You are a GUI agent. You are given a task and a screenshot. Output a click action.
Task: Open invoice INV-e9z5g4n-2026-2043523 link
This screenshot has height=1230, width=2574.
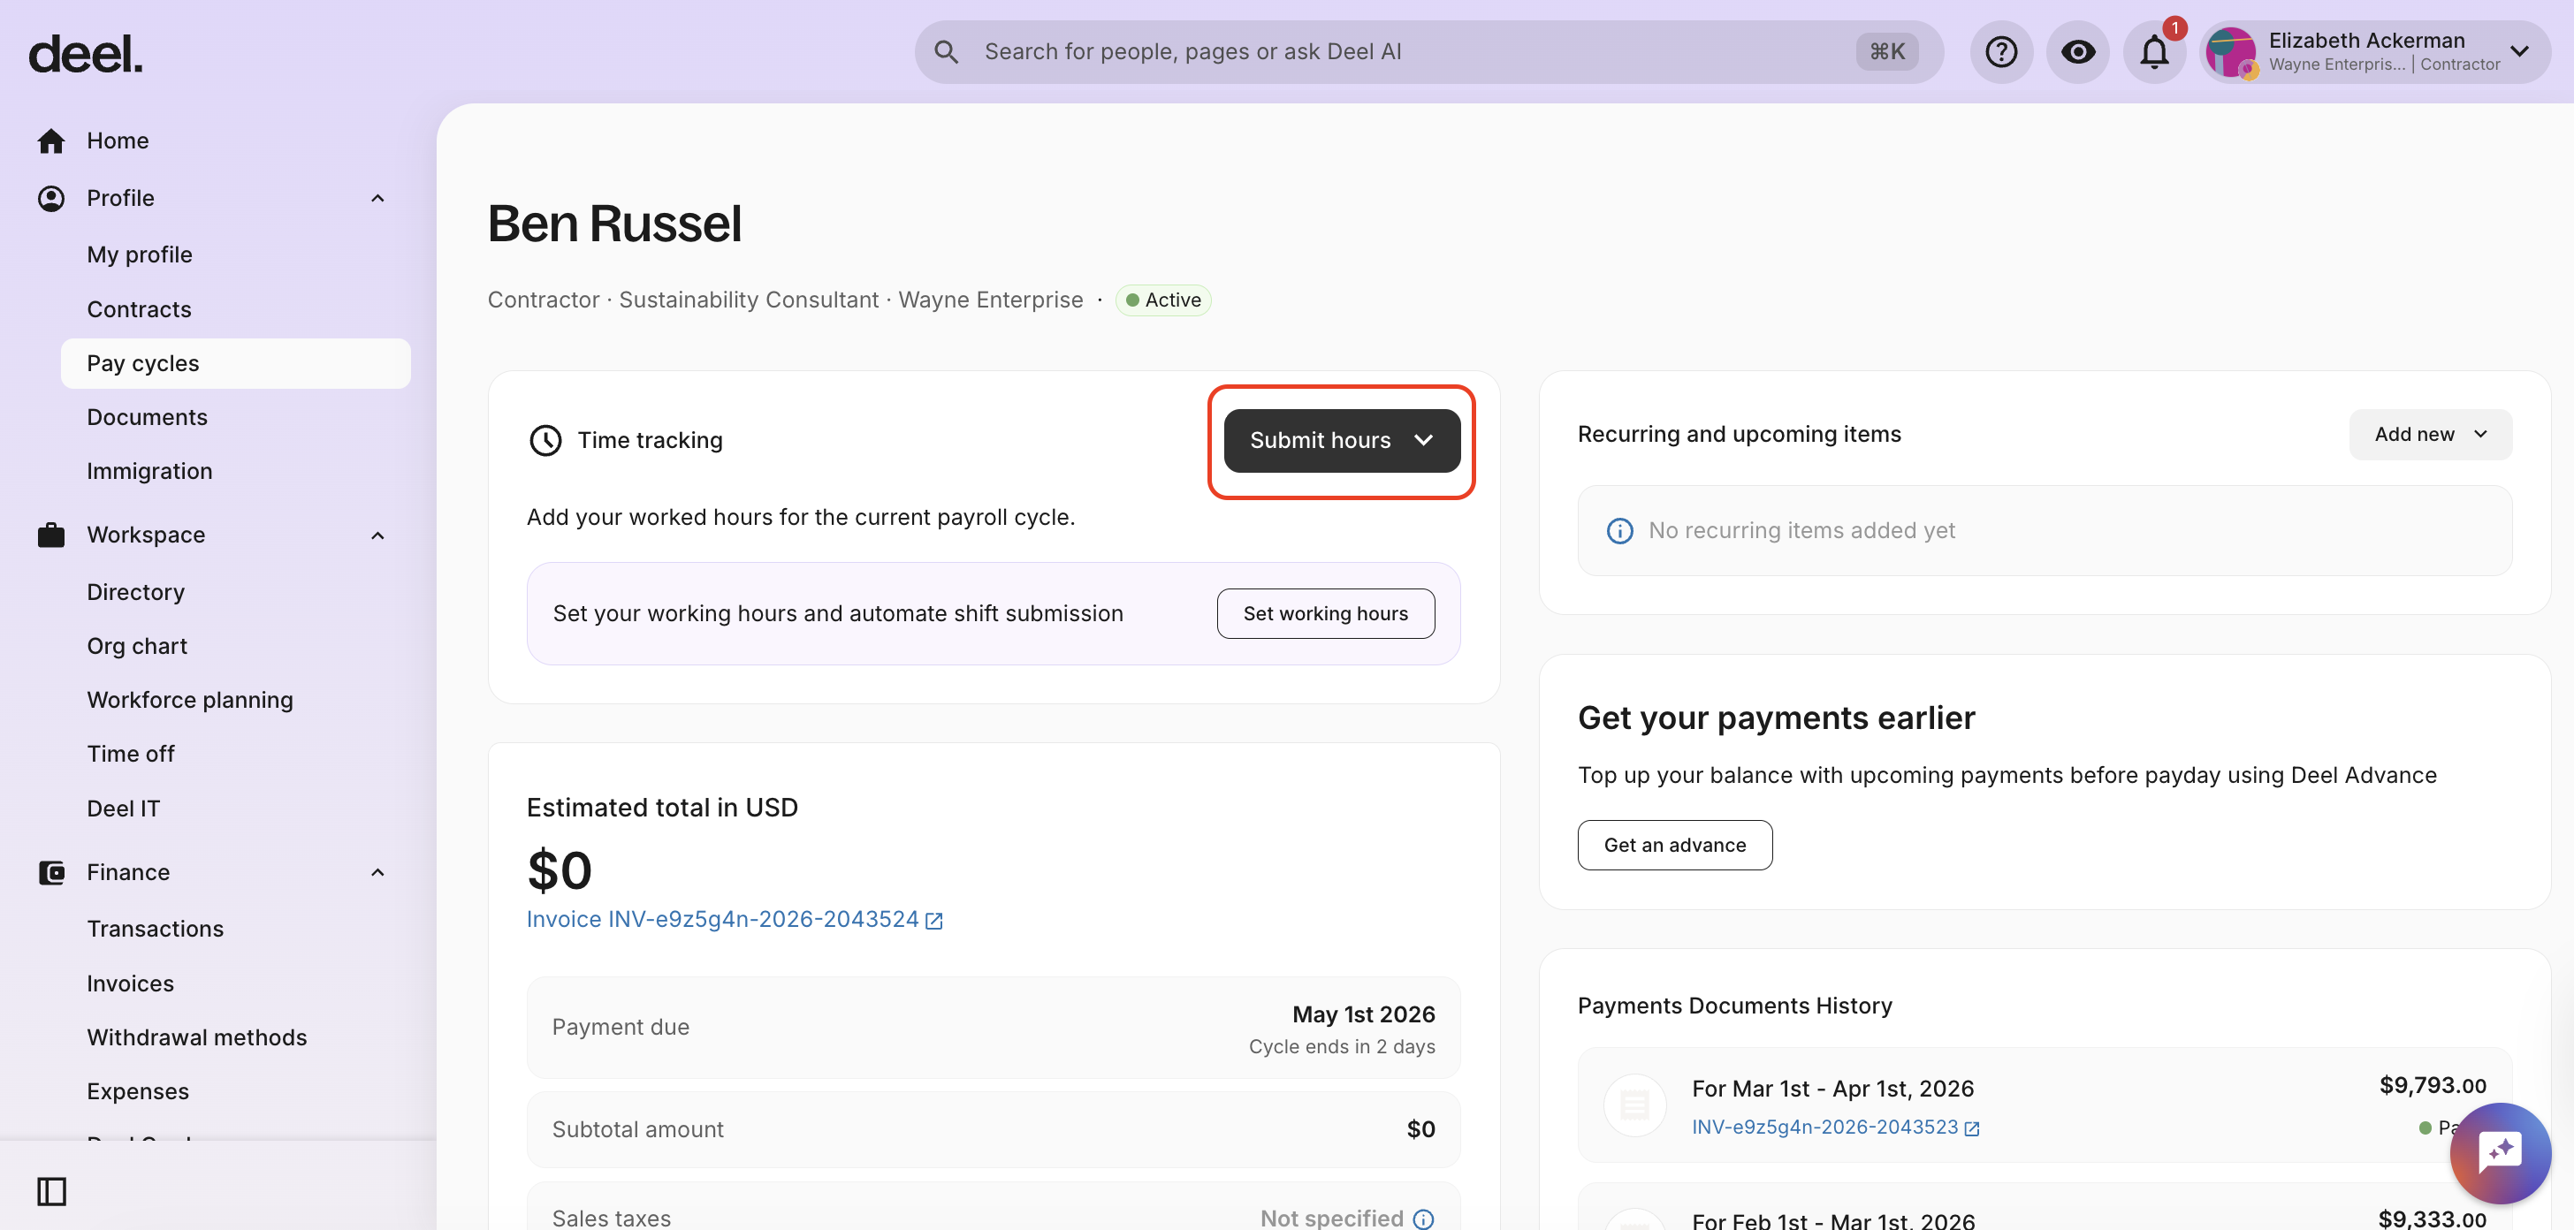click(x=1824, y=1128)
